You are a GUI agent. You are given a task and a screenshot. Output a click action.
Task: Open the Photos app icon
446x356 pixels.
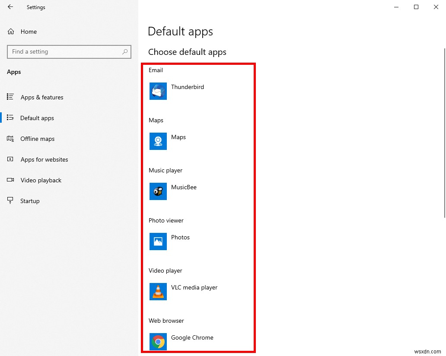click(x=158, y=242)
